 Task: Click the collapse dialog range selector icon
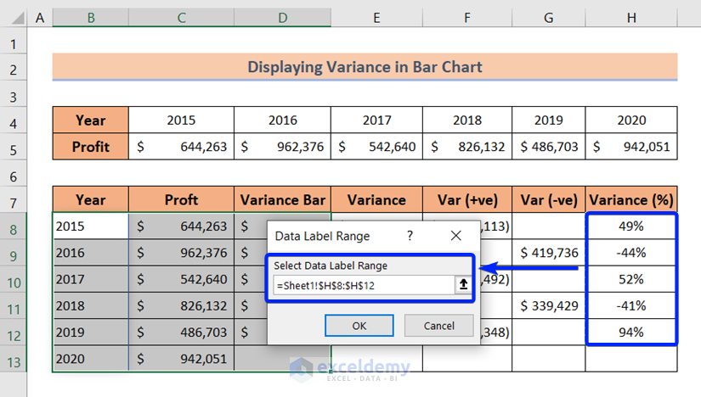[463, 286]
